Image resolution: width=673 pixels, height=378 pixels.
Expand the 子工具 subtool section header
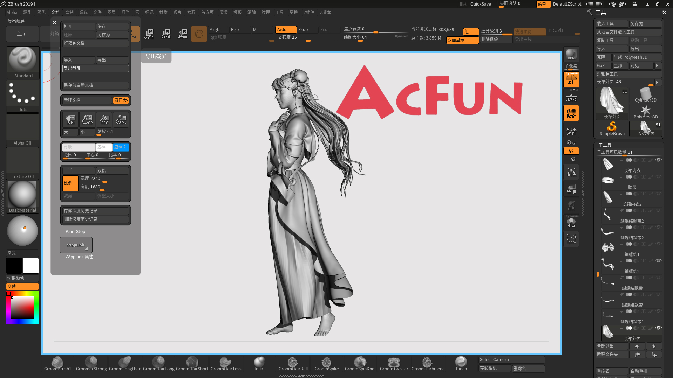605,145
